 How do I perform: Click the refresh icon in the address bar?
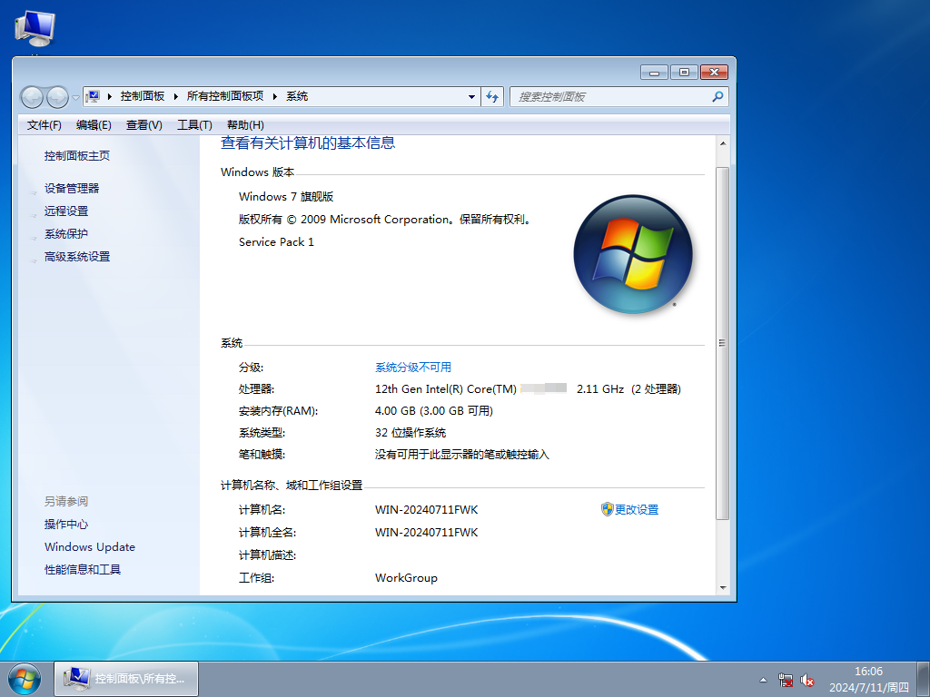pyautogui.click(x=491, y=96)
